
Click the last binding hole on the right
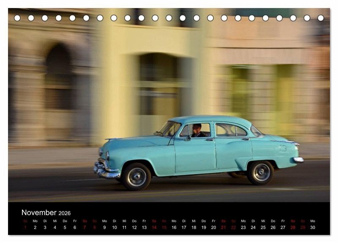[x=321, y=18]
